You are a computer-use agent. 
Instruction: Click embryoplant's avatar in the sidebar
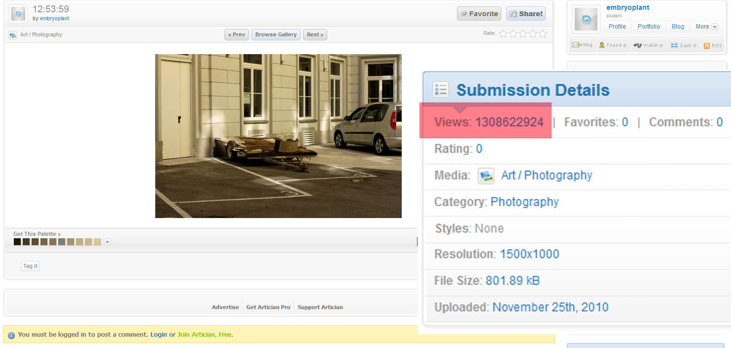586,20
